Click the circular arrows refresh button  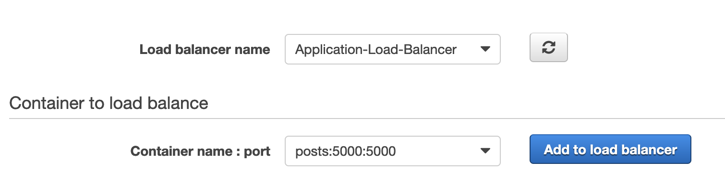tap(548, 47)
